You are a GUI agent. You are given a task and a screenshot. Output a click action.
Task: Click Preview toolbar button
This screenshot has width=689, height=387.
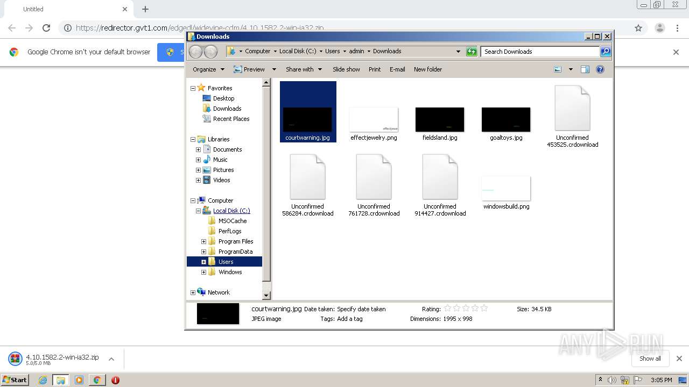249,69
